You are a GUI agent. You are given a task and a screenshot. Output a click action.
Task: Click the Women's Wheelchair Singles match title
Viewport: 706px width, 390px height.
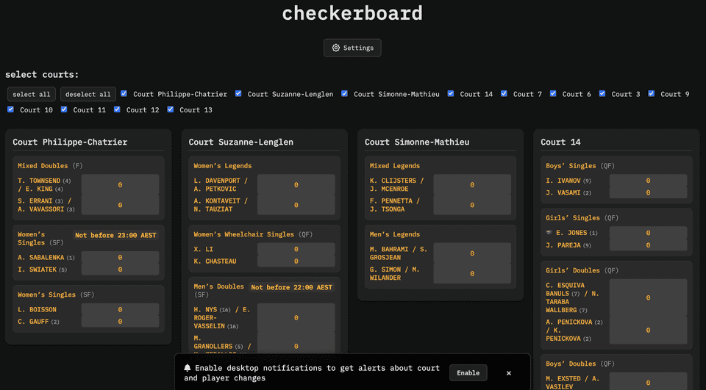tap(245, 234)
